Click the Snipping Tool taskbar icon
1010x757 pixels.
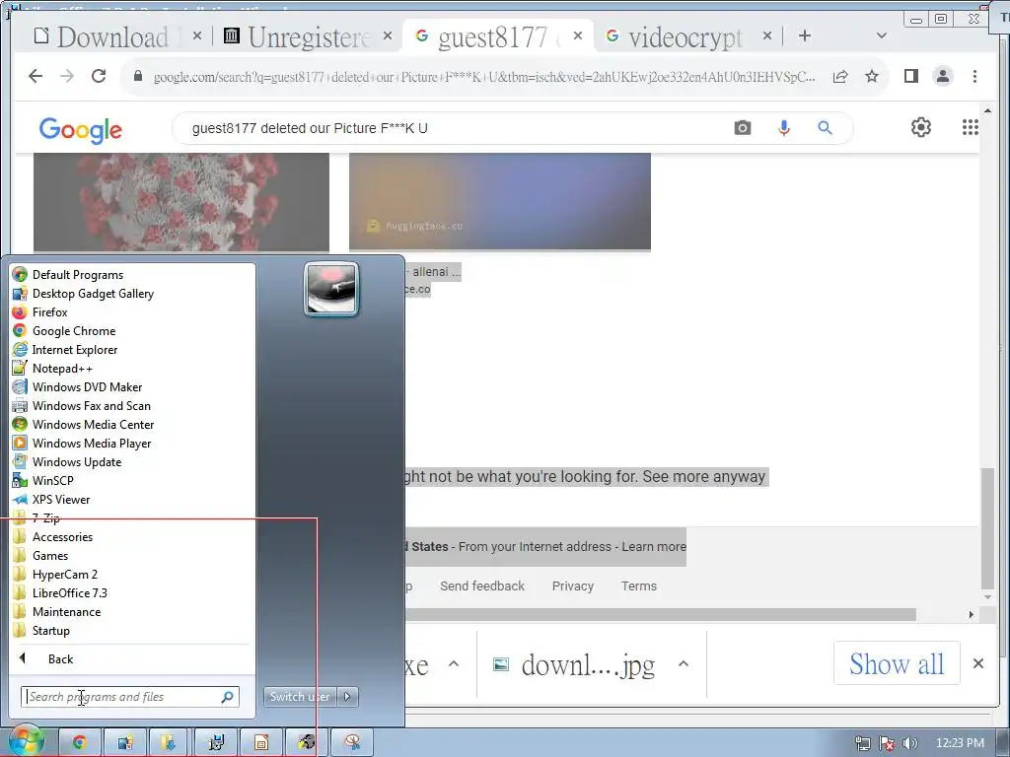pos(352,742)
